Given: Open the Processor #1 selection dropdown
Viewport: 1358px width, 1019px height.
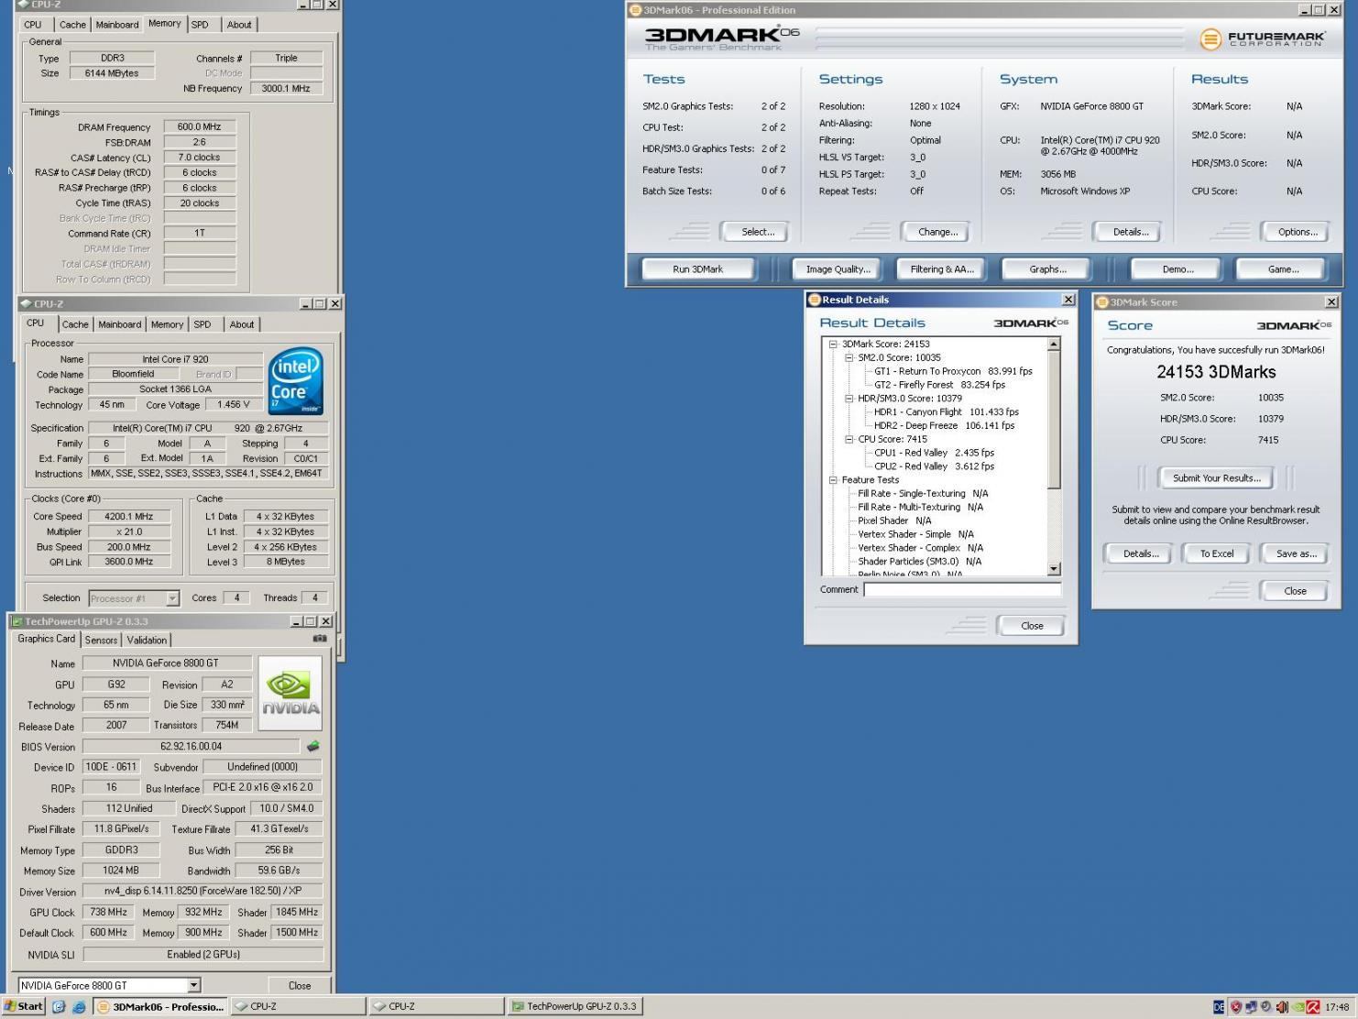Looking at the screenshot, I should click(x=172, y=598).
